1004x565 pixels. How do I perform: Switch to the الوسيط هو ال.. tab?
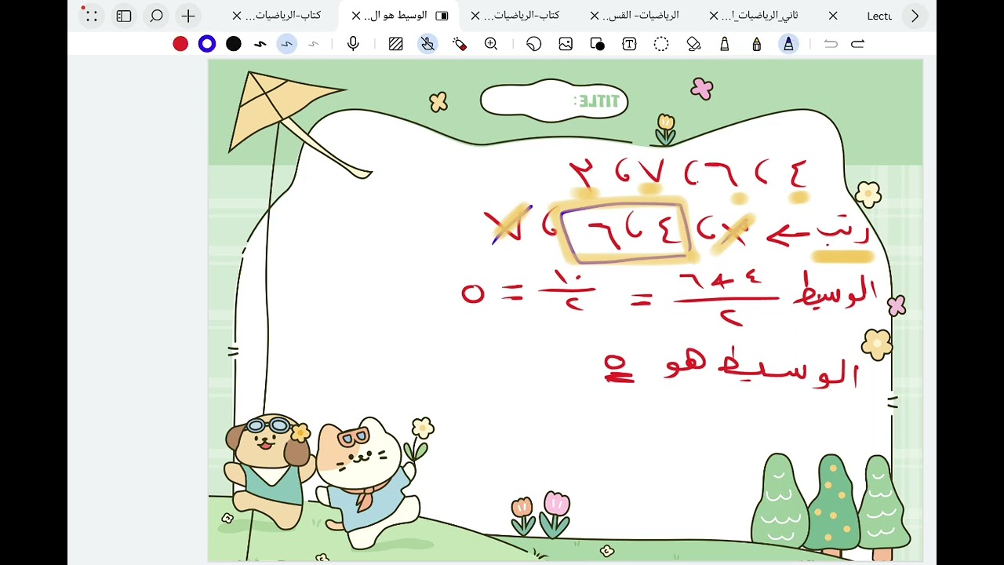pyautogui.click(x=395, y=16)
